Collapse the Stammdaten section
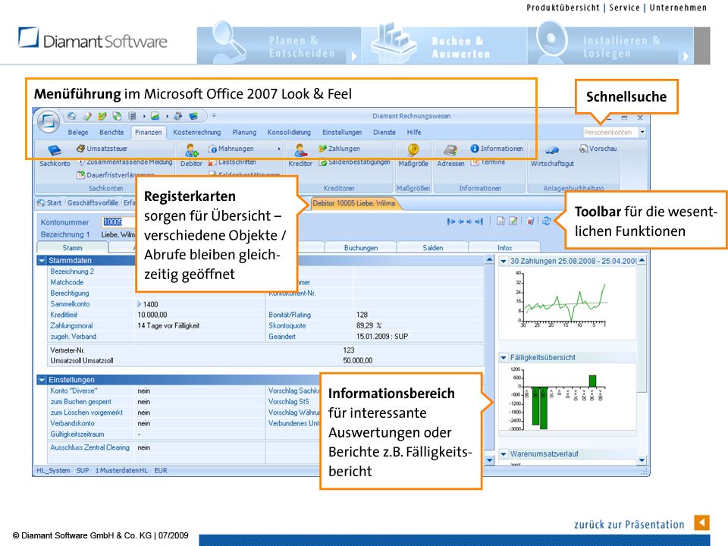The width and height of the screenshot is (728, 546). point(42,260)
